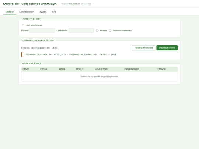Focus the Usuario input field
The image size is (199, 149).
point(42,31)
